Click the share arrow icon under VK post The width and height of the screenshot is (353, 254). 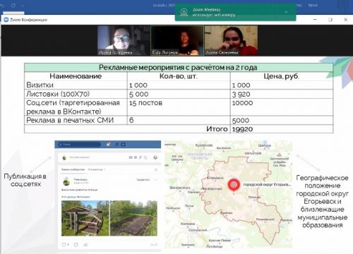[86, 245]
